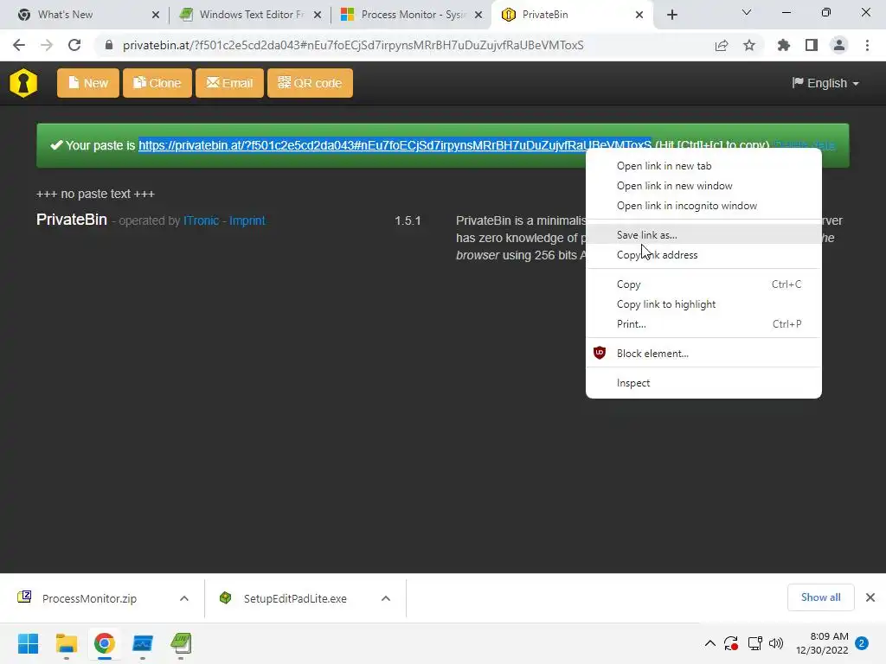Close the What's New tab
The height and width of the screenshot is (664, 886).
(x=156, y=15)
